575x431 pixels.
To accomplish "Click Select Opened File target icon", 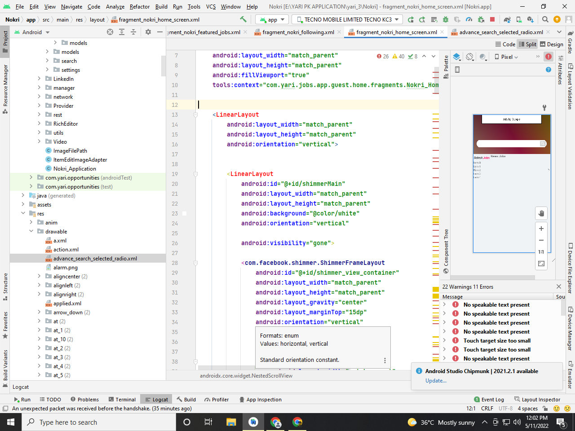I will pyautogui.click(x=110, y=32).
